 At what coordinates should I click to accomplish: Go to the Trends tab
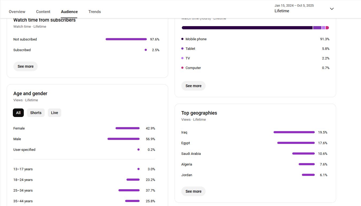click(x=95, y=12)
